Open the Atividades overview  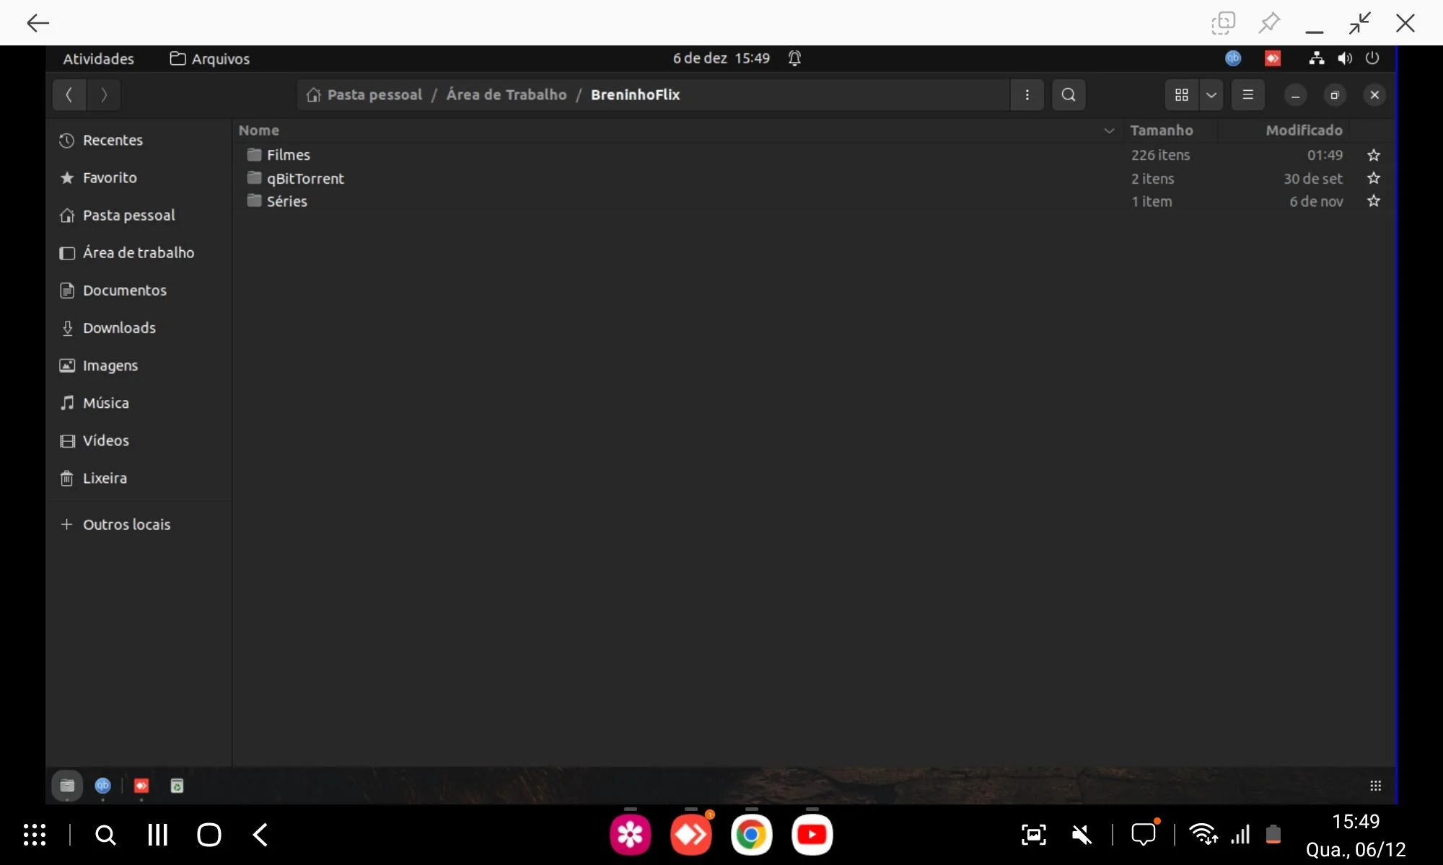(98, 58)
